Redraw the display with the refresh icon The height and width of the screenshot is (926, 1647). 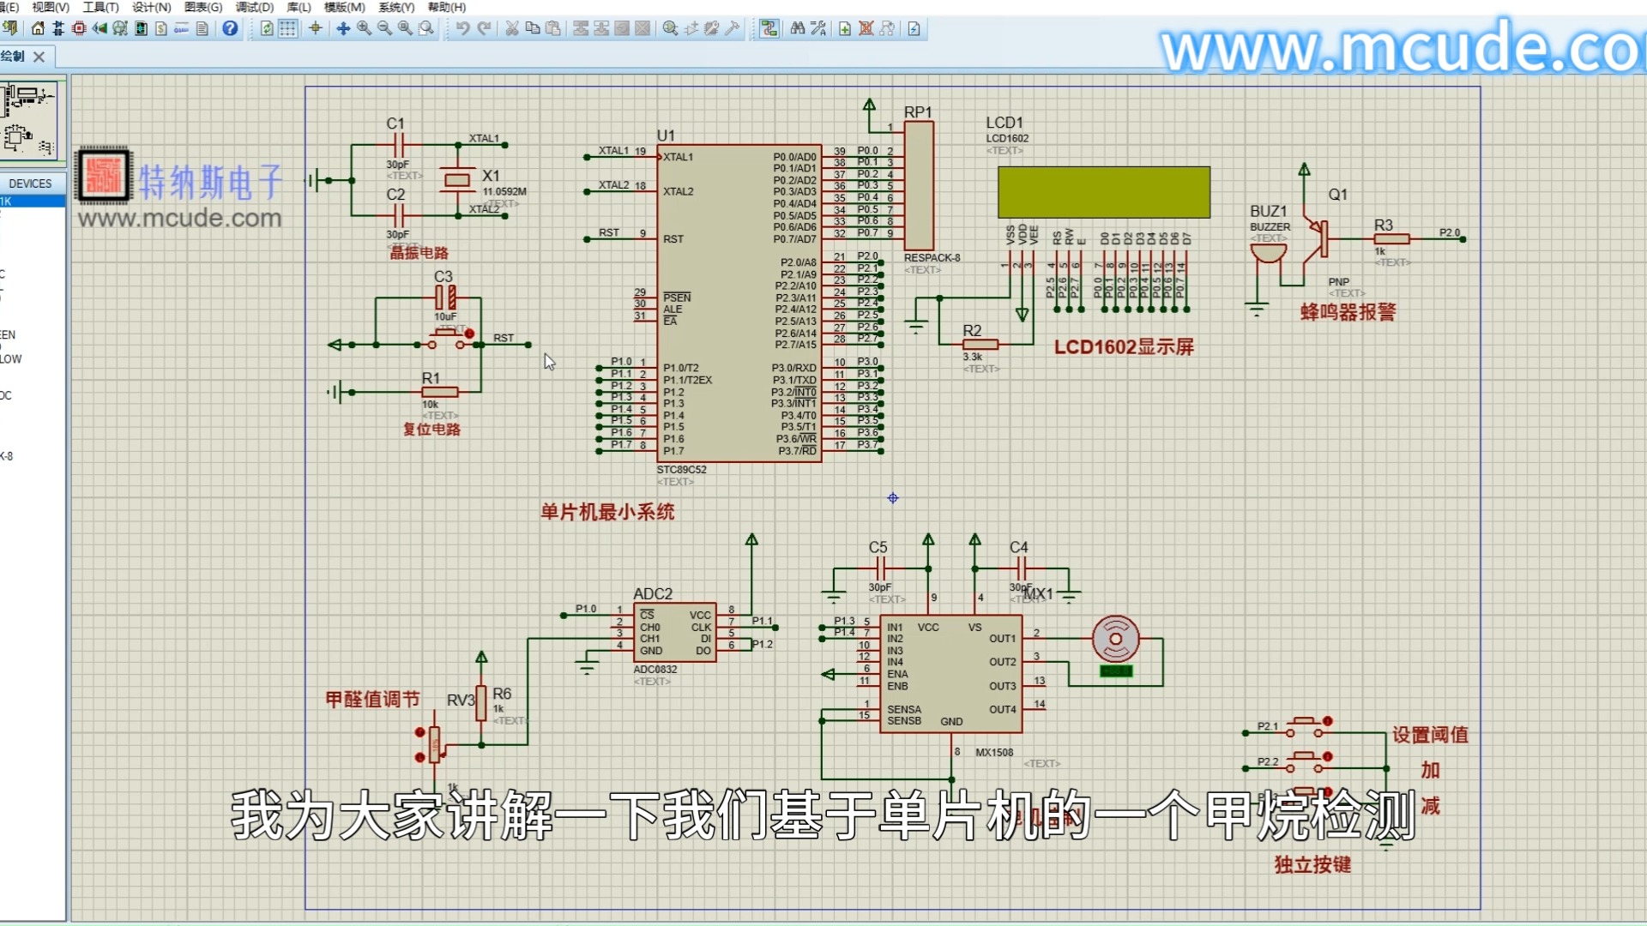coord(267,28)
